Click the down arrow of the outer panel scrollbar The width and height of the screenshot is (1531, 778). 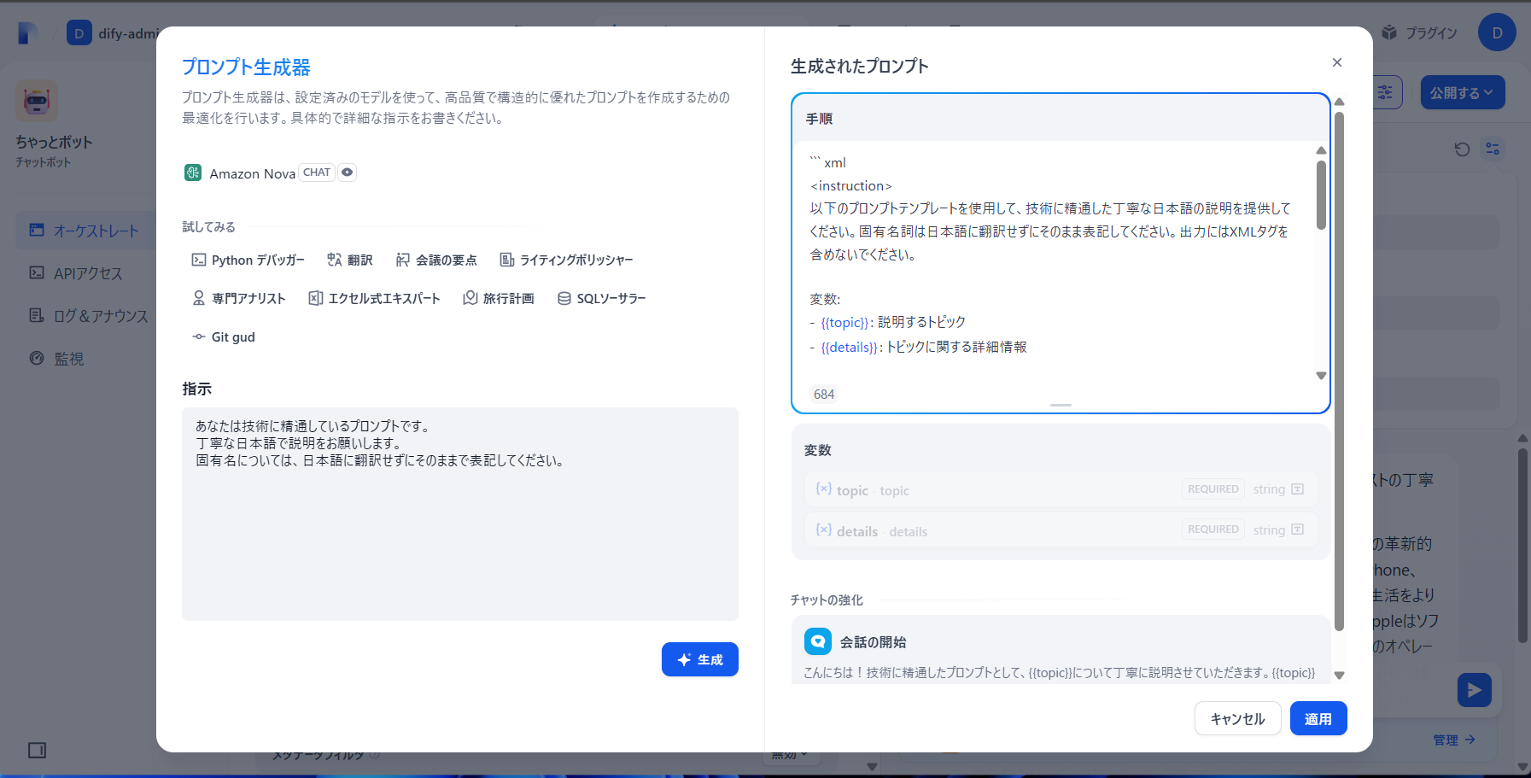click(1339, 676)
